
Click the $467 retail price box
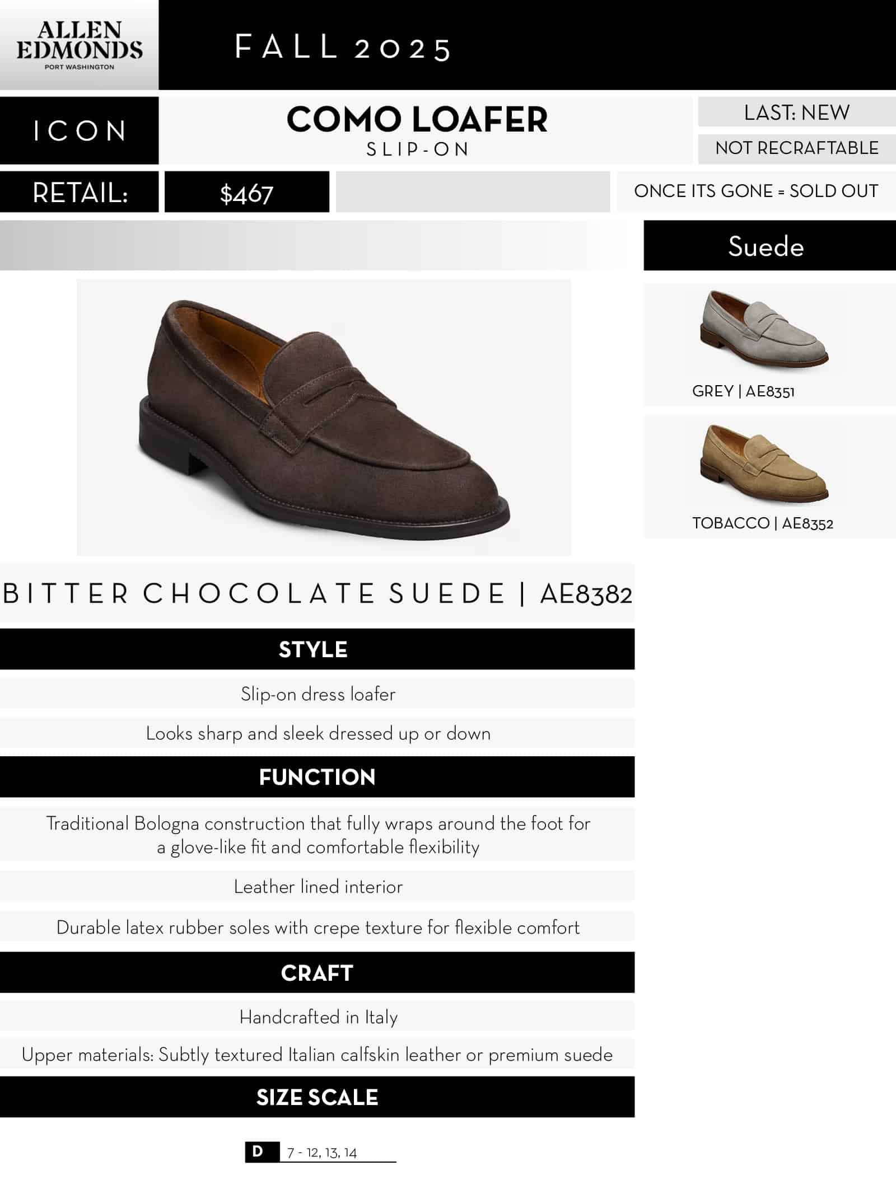(246, 193)
